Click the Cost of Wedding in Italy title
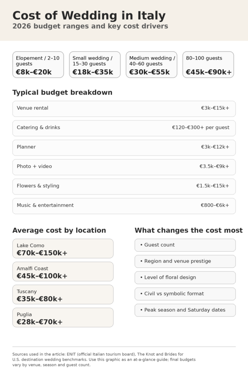Viewport: 248px width, 389px height. [89, 16]
